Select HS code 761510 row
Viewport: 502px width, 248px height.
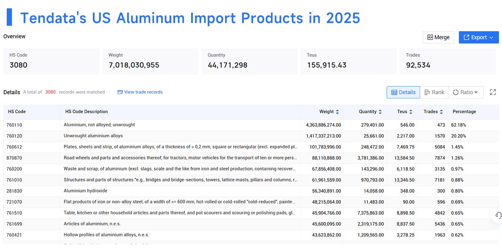(x=251, y=213)
